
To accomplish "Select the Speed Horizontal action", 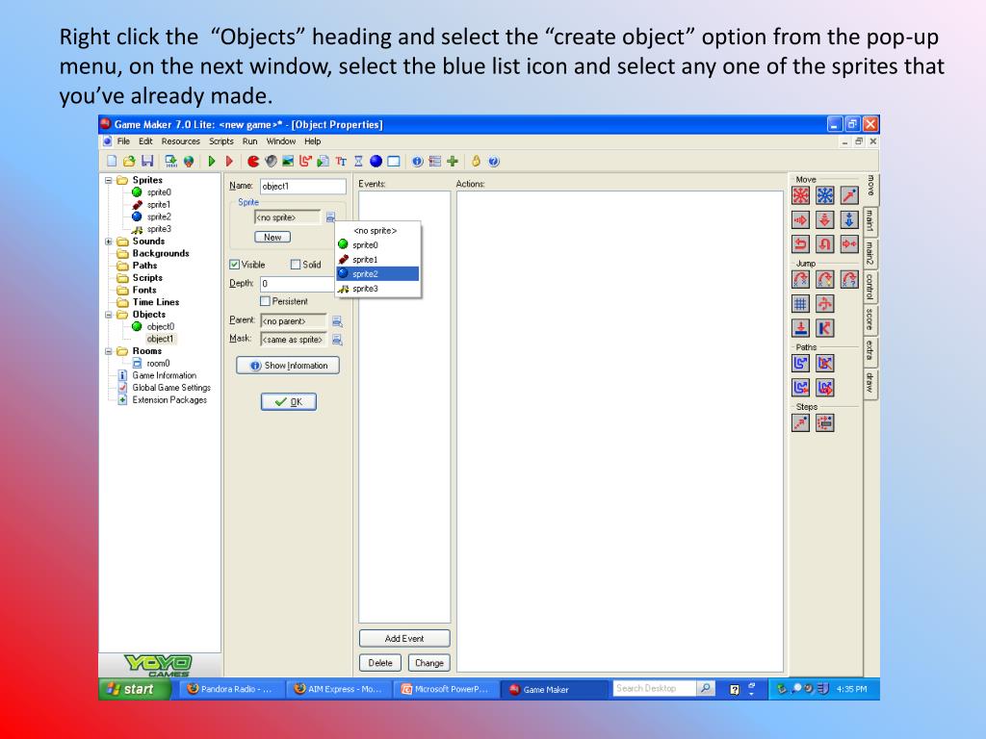I will (800, 220).
